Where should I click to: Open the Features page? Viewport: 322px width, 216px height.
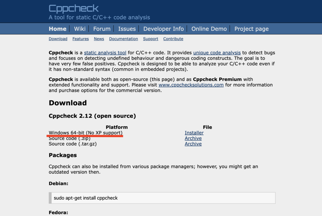[x=80, y=39]
